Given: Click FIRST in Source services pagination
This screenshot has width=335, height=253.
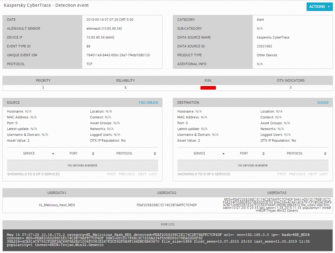Looking at the screenshot, I should (x=111, y=174).
